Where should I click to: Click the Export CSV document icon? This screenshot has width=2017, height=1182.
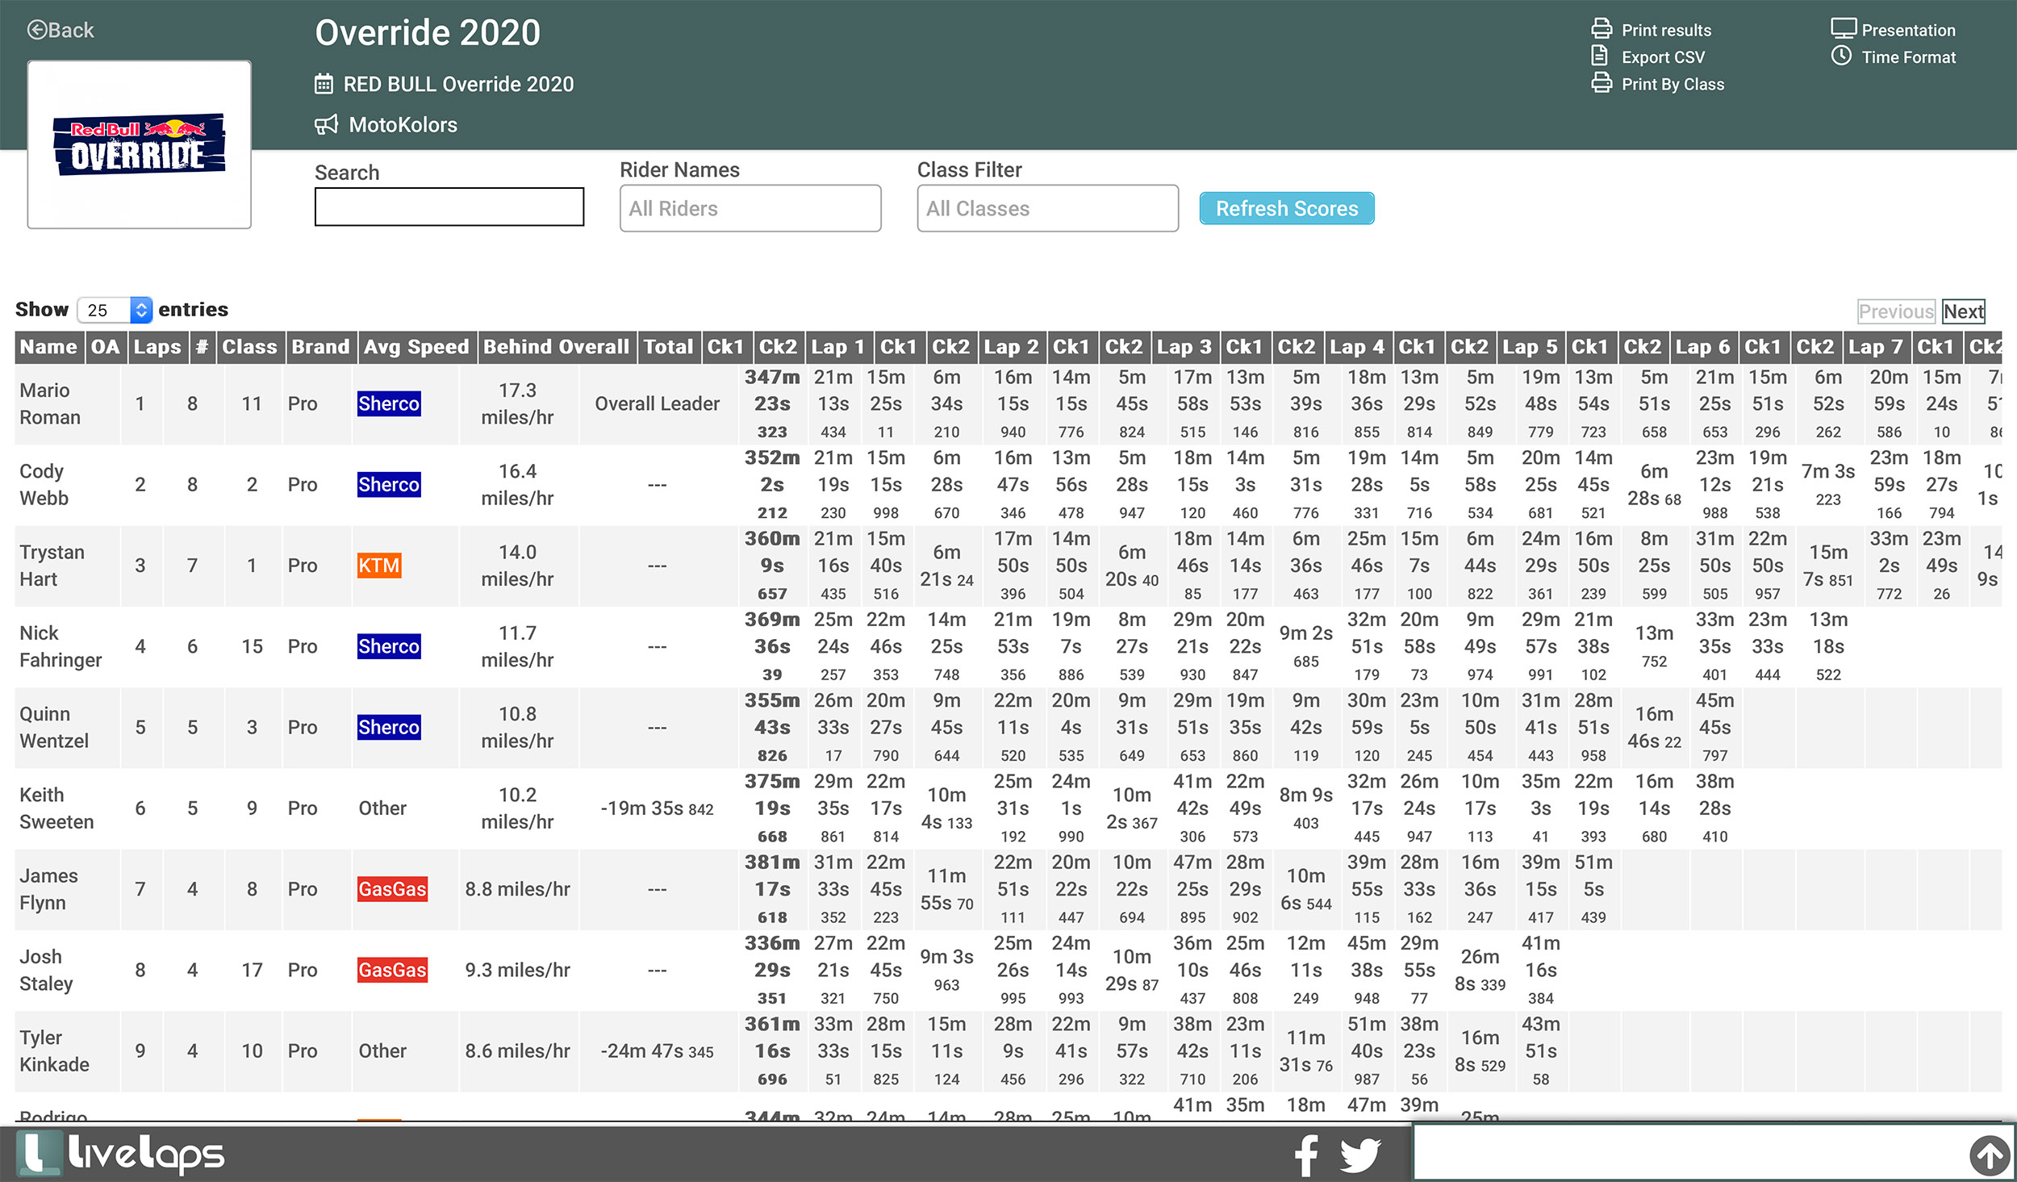click(1599, 56)
